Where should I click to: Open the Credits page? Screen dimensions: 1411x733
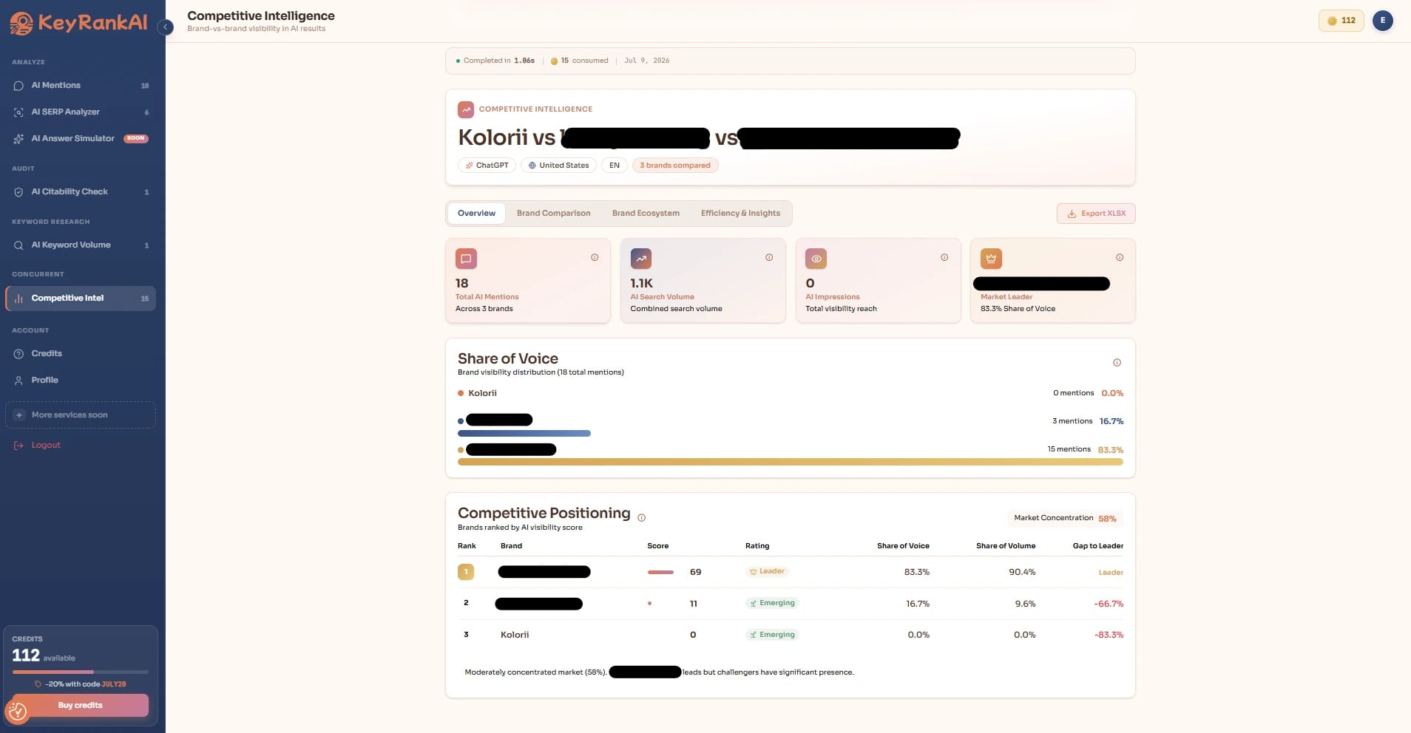(80, 354)
